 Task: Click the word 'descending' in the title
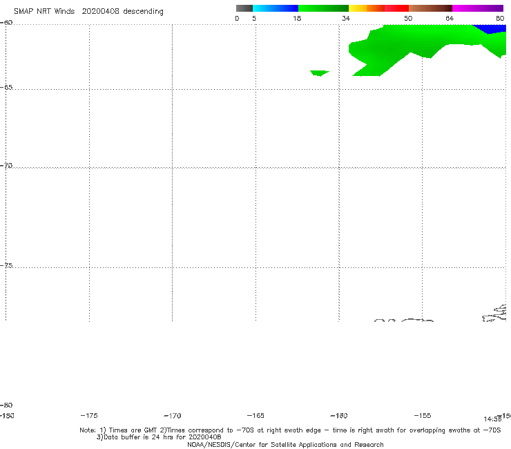(x=143, y=12)
